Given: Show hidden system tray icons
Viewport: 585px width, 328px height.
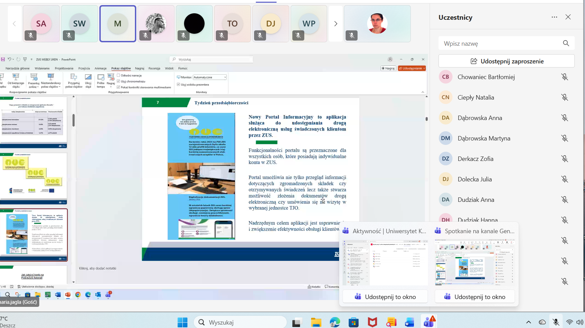Looking at the screenshot, I should point(528,322).
